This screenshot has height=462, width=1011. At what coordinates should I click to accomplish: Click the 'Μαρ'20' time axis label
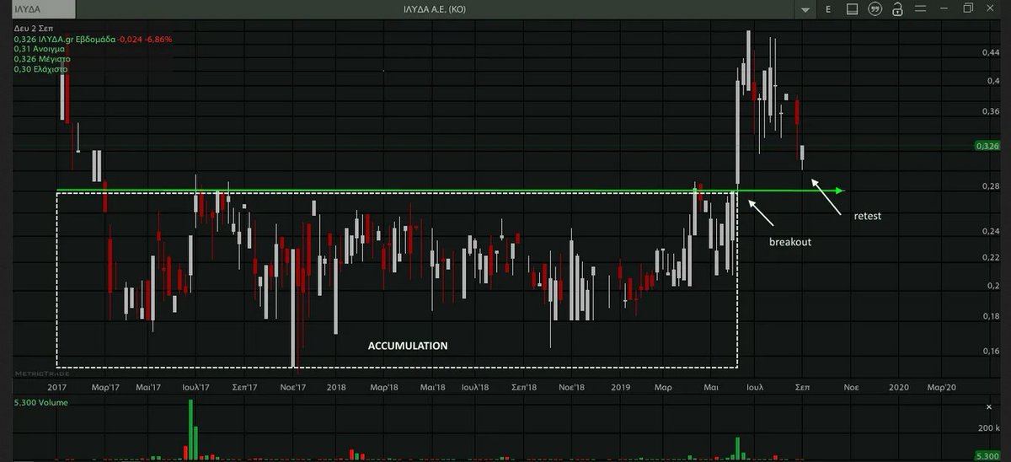coord(941,387)
